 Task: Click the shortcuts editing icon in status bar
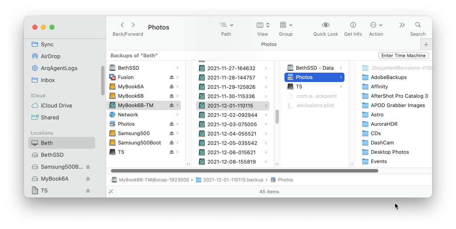(x=111, y=192)
